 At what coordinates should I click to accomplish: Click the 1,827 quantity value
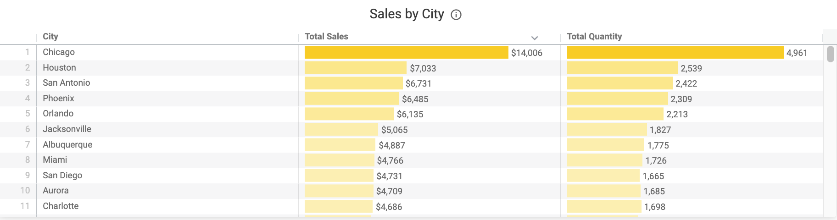660,130
